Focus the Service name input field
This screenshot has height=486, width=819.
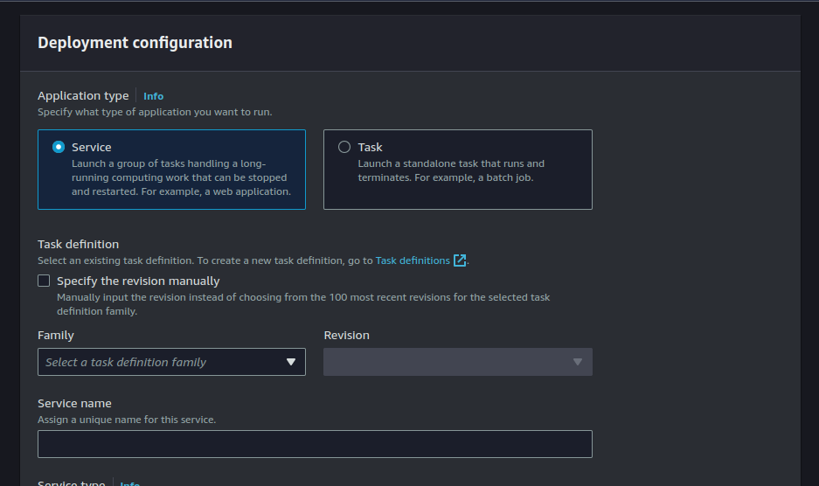[x=315, y=444]
